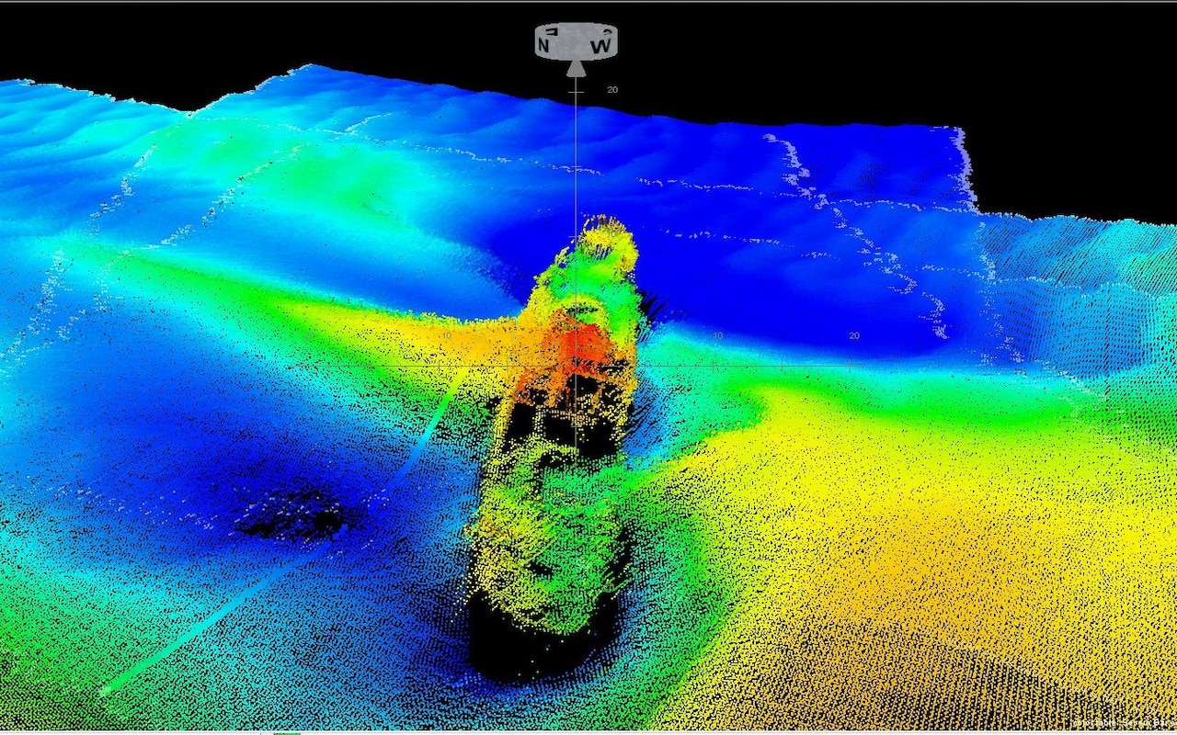Screen dimensions: 1177x735
Task: Click the upper tick mark on vertical axis
Action: [x=576, y=93]
